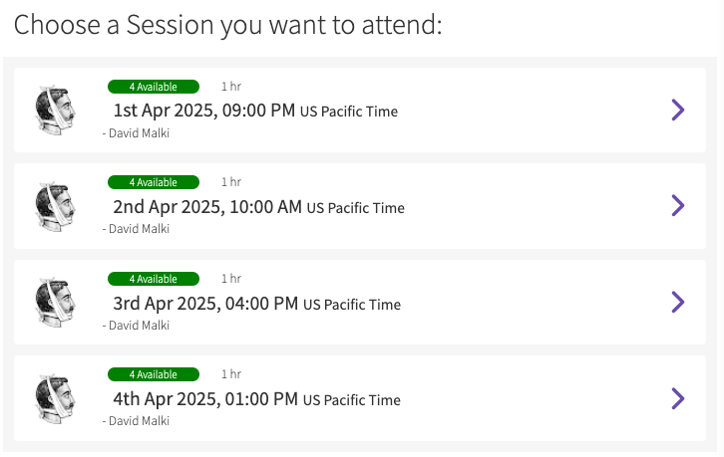Click the 1 hr duration on 2nd Apr session

[x=231, y=182]
